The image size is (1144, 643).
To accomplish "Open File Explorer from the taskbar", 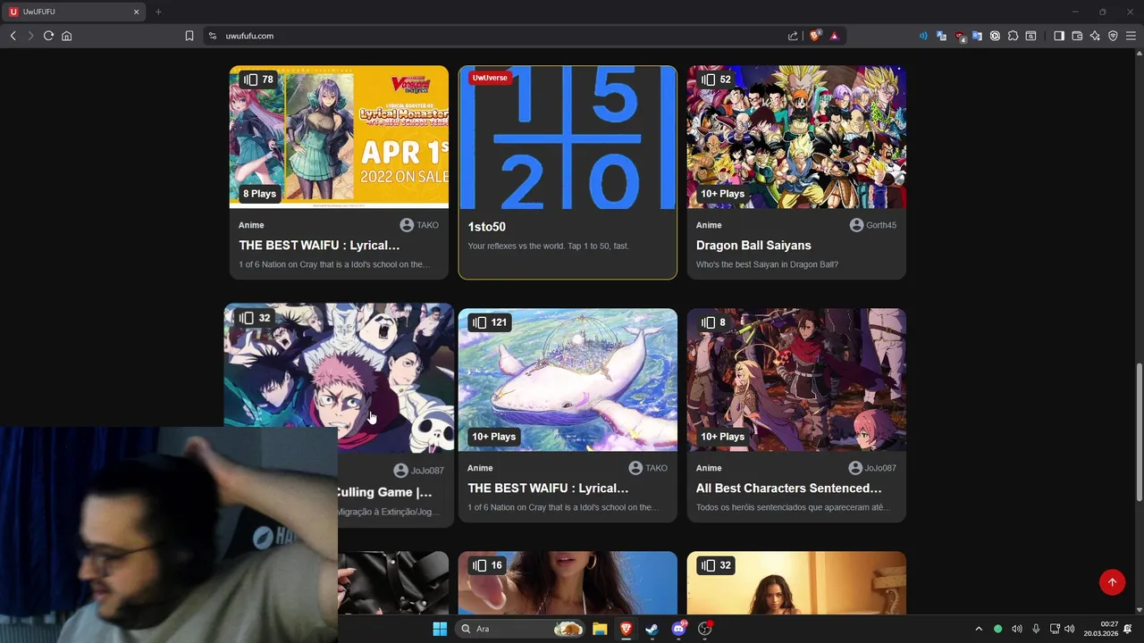I will [x=600, y=629].
